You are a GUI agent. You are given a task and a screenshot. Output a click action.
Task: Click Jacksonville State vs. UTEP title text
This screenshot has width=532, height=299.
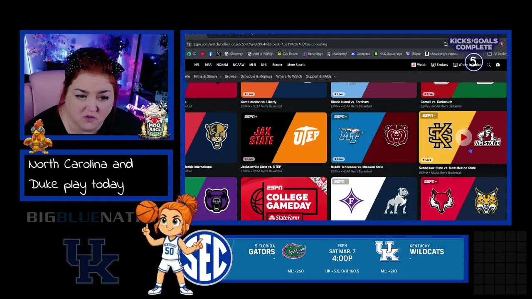pyautogui.click(x=261, y=167)
